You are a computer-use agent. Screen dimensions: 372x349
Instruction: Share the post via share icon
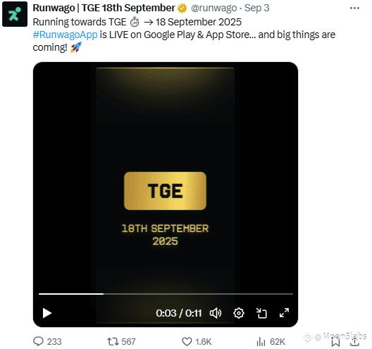[x=354, y=342]
